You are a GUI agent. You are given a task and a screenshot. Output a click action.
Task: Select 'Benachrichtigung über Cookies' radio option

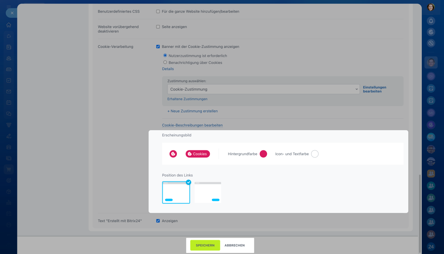coord(165,62)
